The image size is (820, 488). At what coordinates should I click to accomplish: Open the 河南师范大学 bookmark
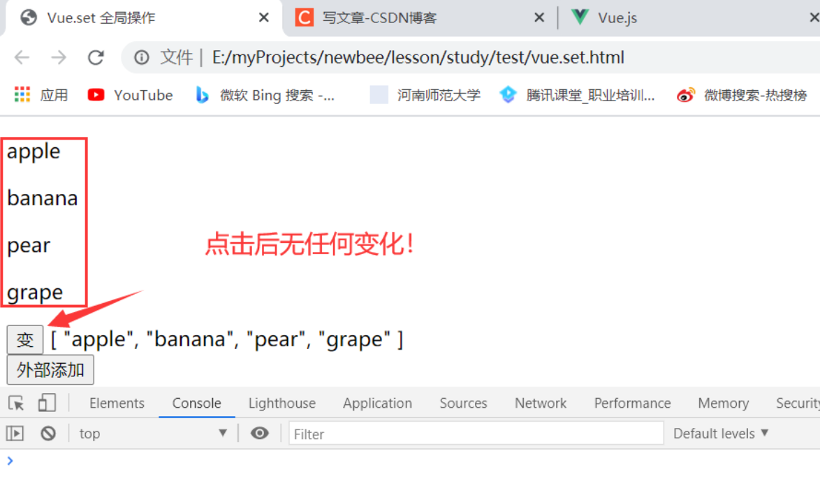coord(425,94)
